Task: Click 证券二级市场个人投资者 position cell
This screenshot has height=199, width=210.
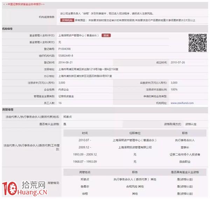Action: pos(185,155)
